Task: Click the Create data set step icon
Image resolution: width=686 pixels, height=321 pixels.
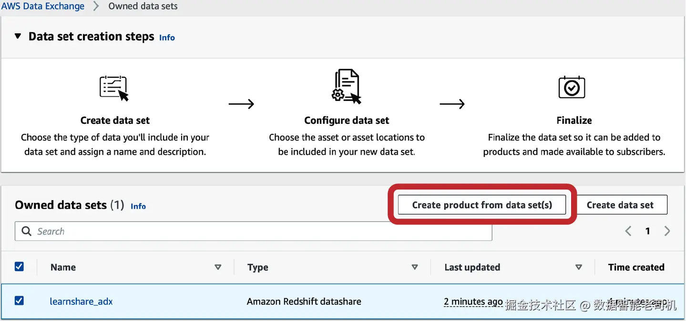Action: pos(114,88)
